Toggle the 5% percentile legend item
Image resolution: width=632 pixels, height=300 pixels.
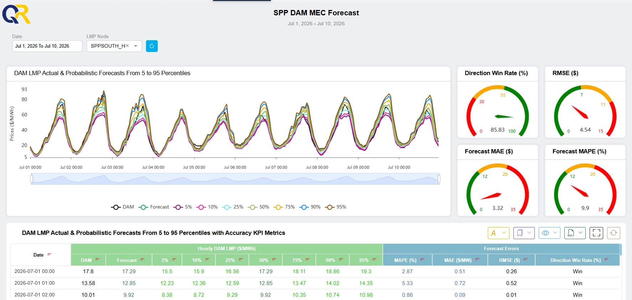coord(183,207)
